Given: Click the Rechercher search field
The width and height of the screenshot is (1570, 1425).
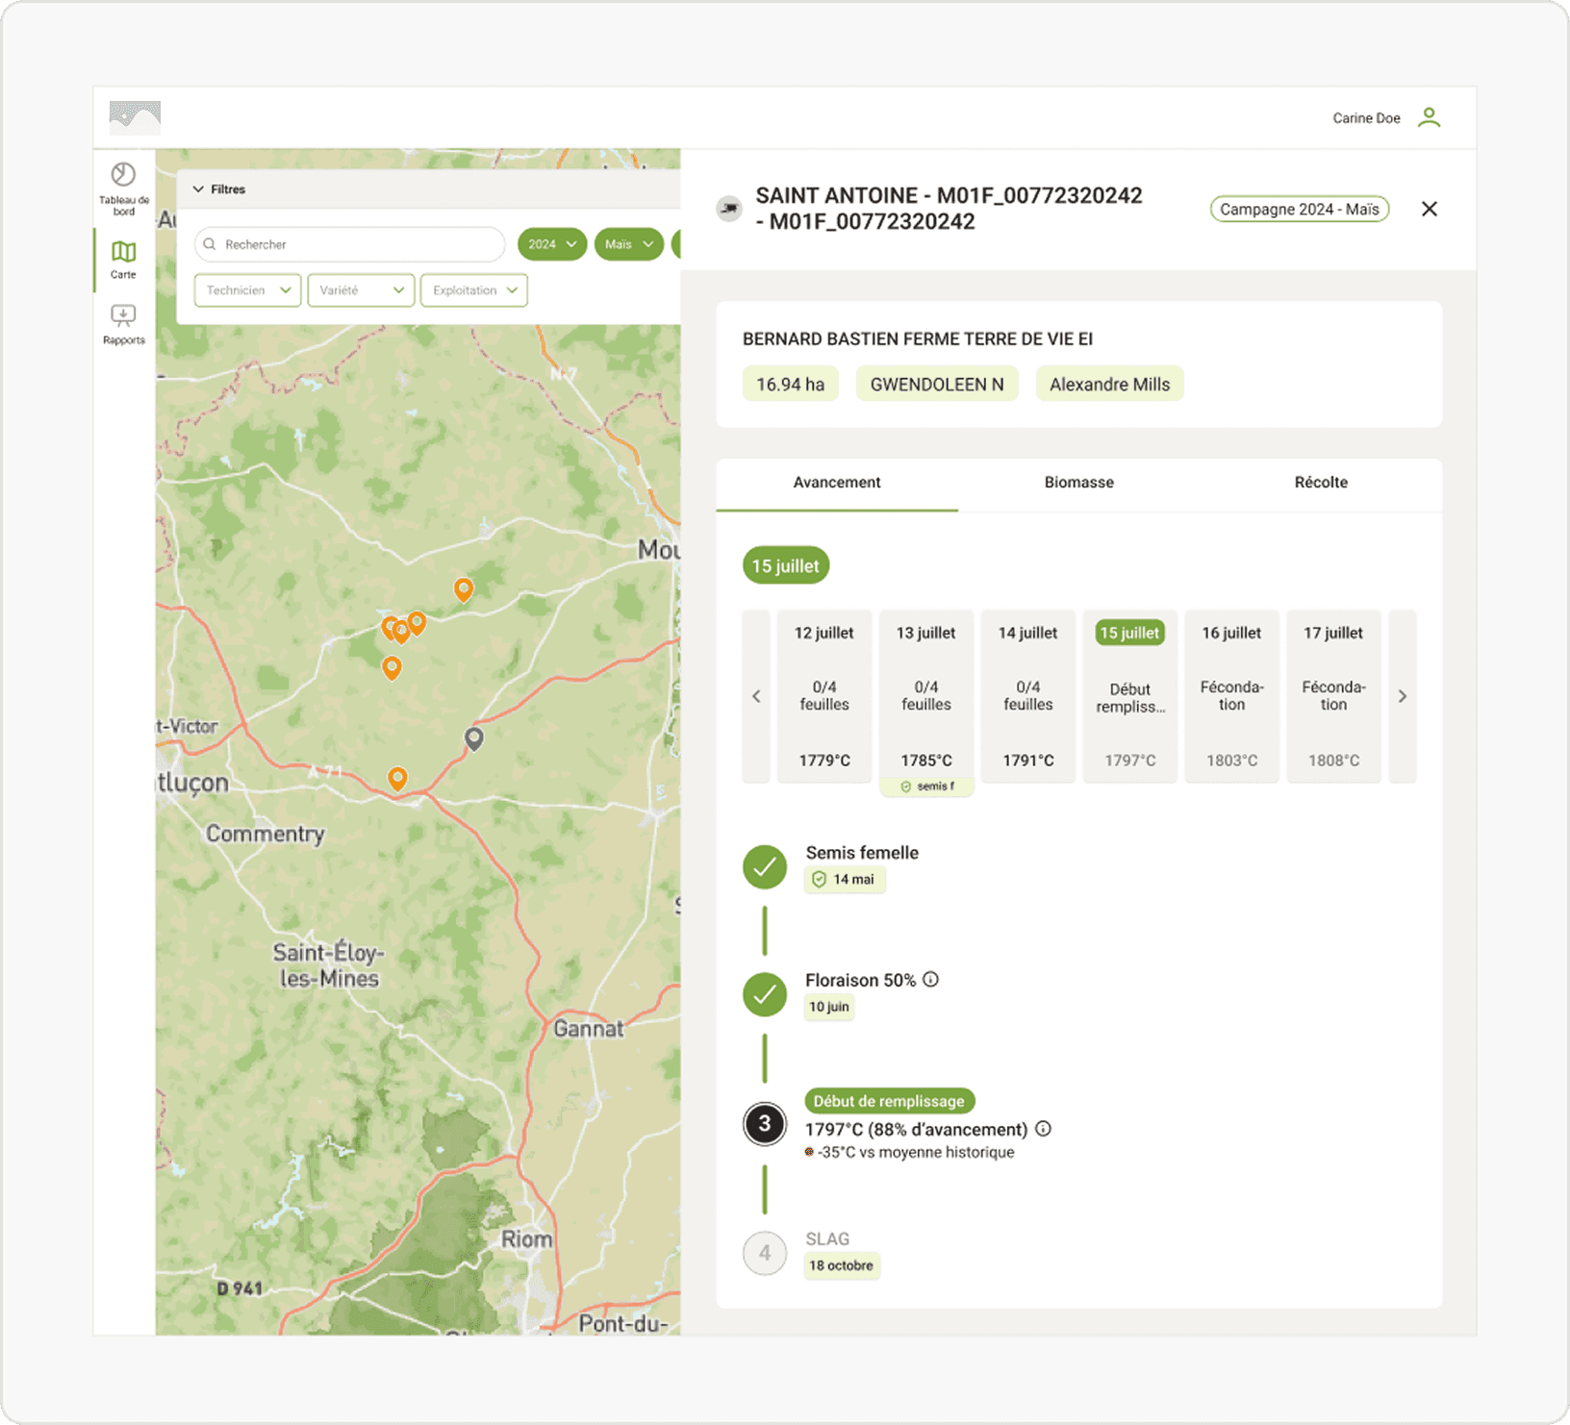Looking at the screenshot, I should [x=349, y=244].
